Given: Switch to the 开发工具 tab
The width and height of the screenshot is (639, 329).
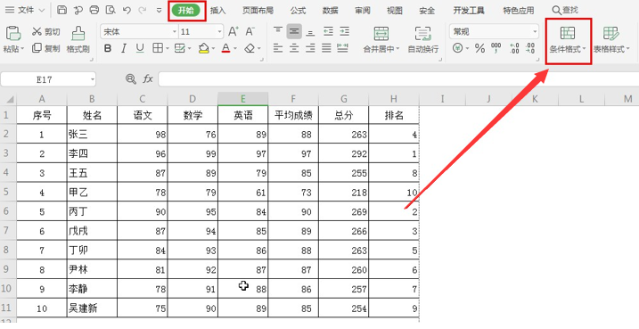Looking at the screenshot, I should (x=469, y=11).
